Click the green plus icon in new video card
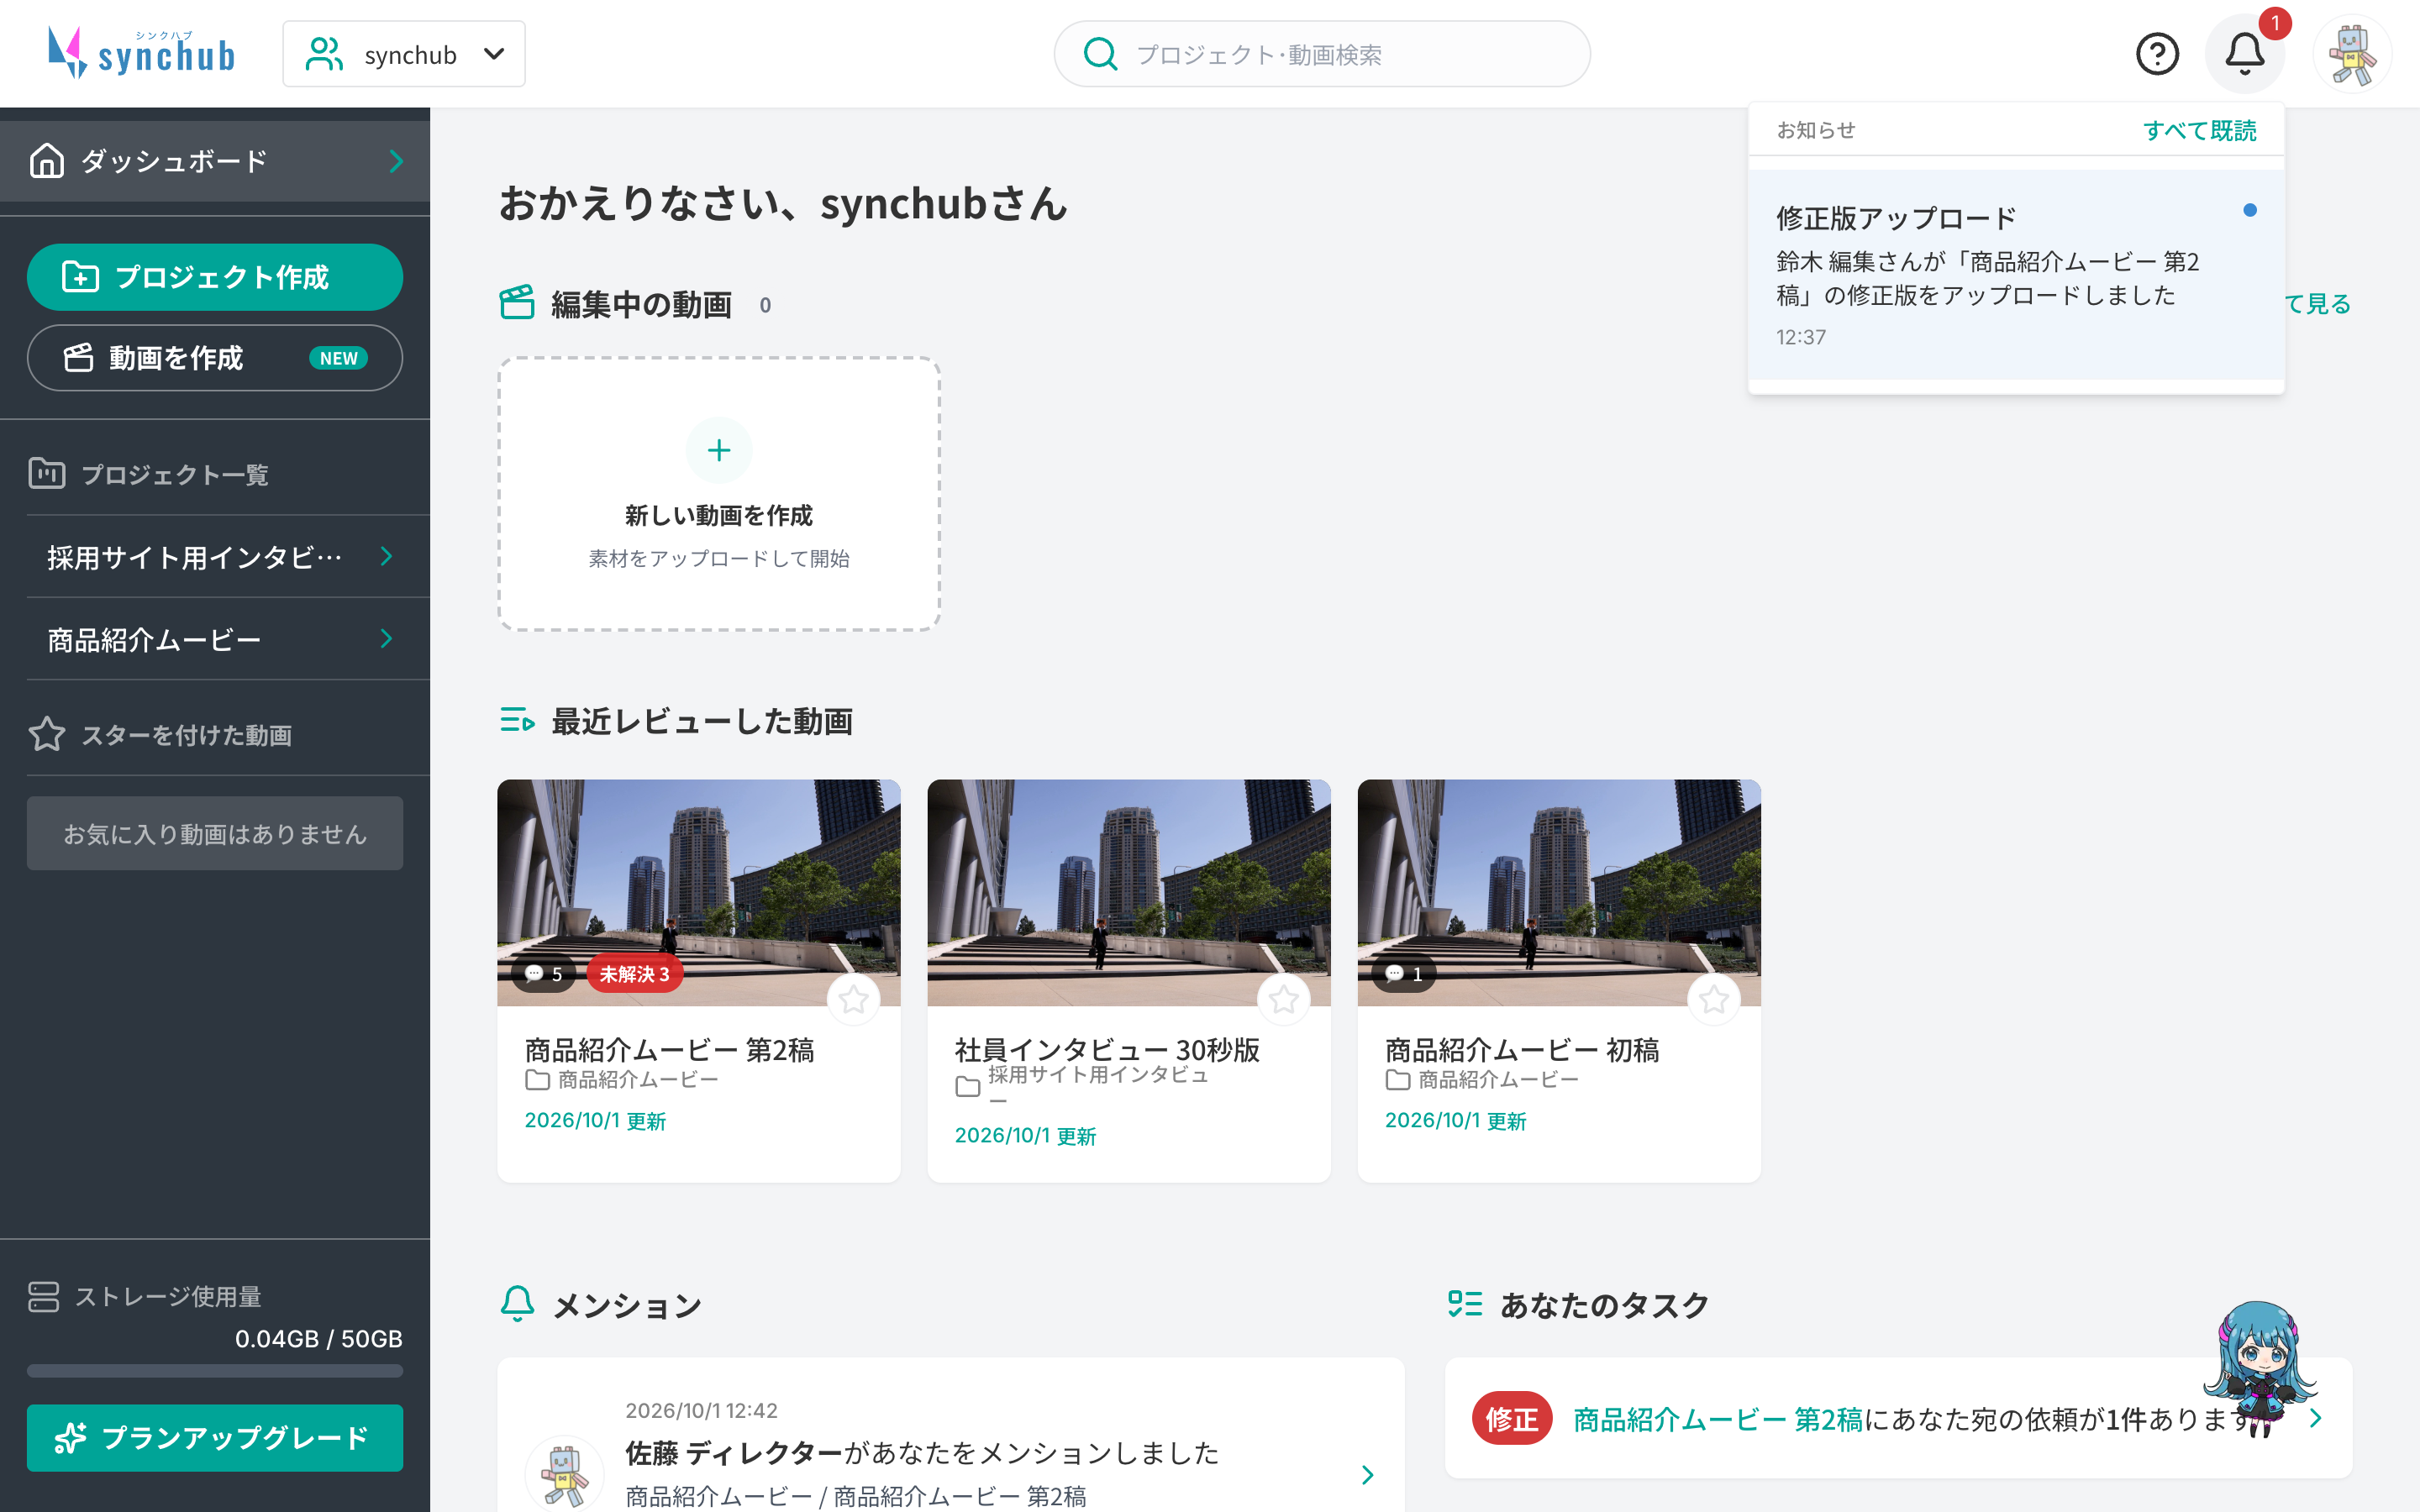2420x1512 pixels. pyautogui.click(x=719, y=450)
